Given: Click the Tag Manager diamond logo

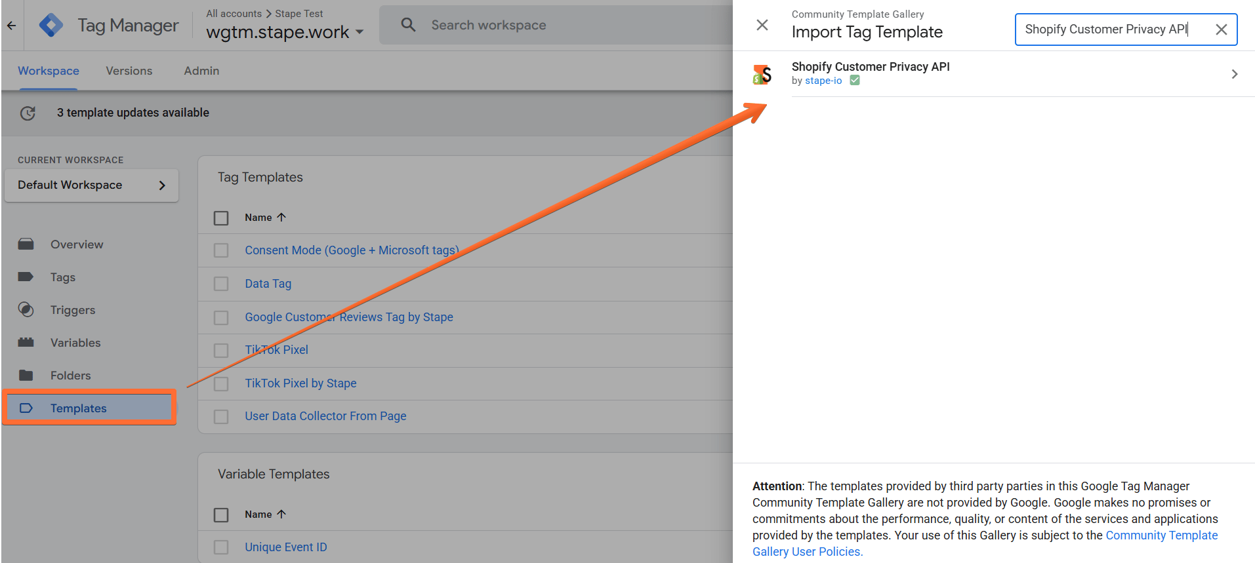Looking at the screenshot, I should click(x=51, y=26).
